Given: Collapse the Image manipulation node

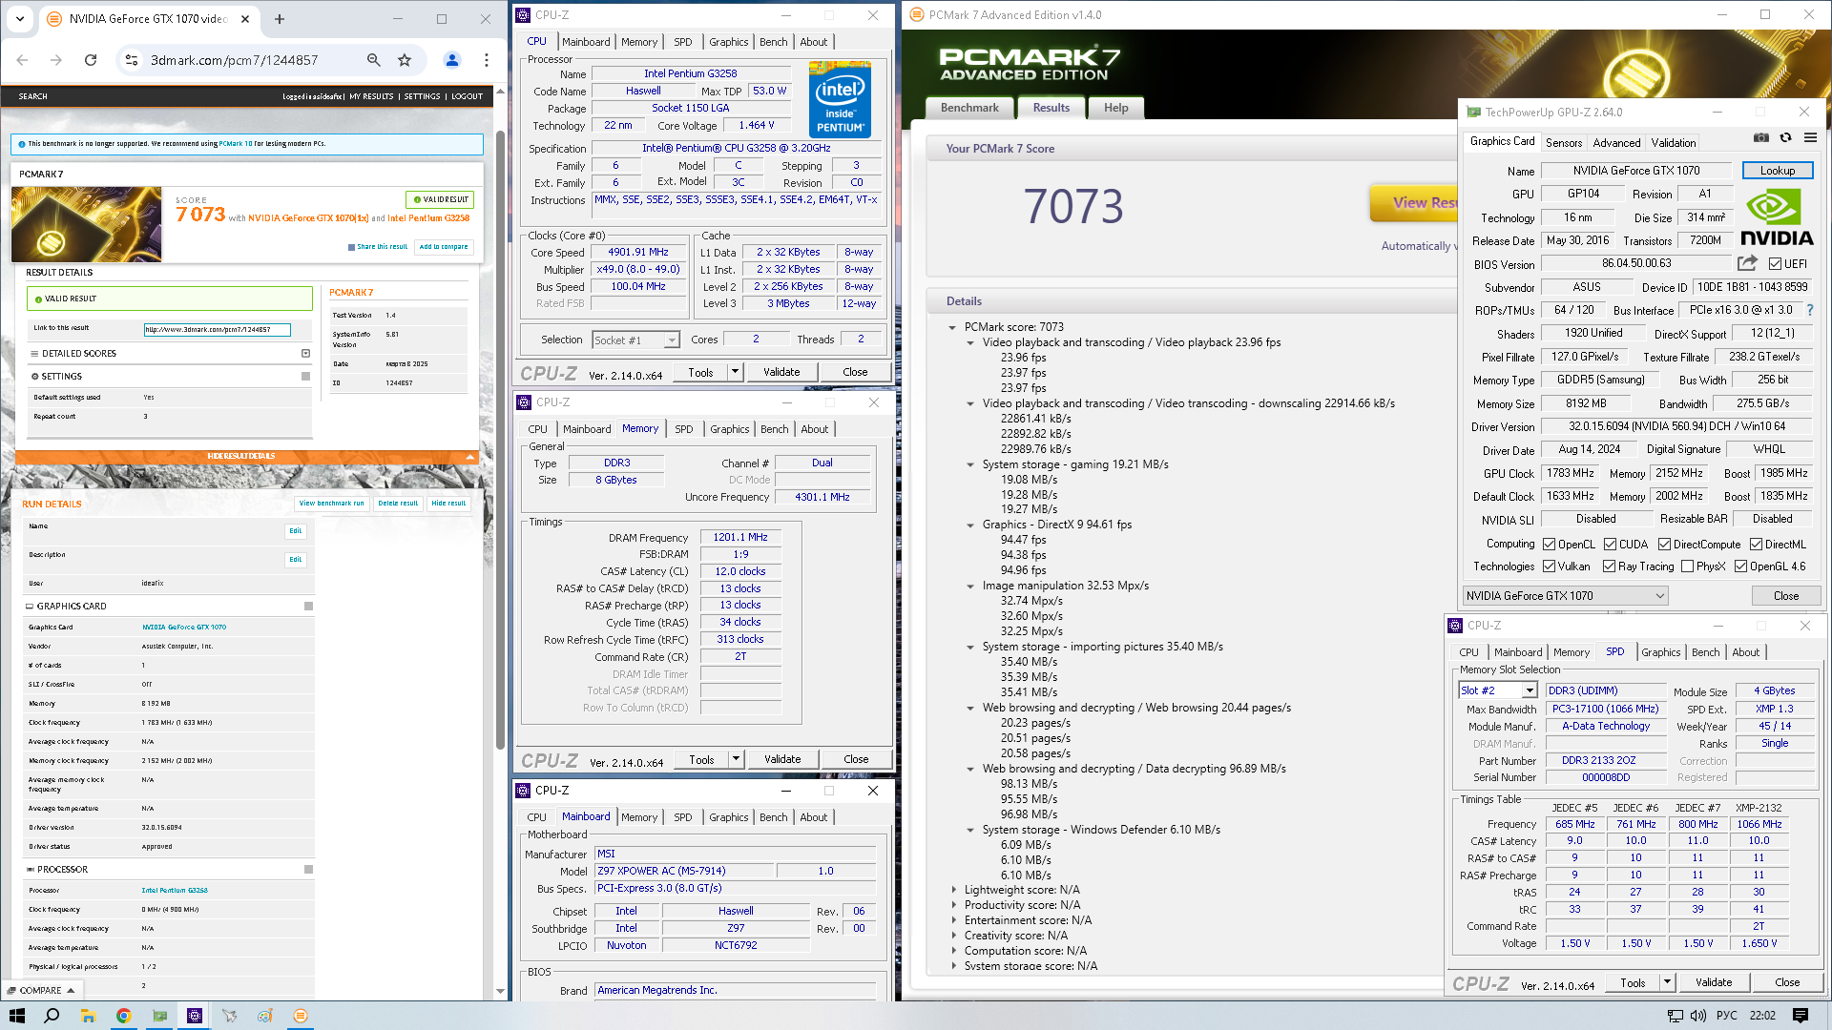Looking at the screenshot, I should 970,586.
